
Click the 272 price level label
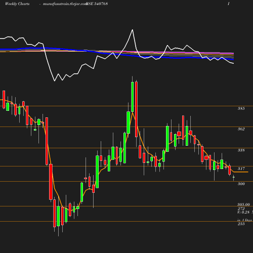pos(241,208)
